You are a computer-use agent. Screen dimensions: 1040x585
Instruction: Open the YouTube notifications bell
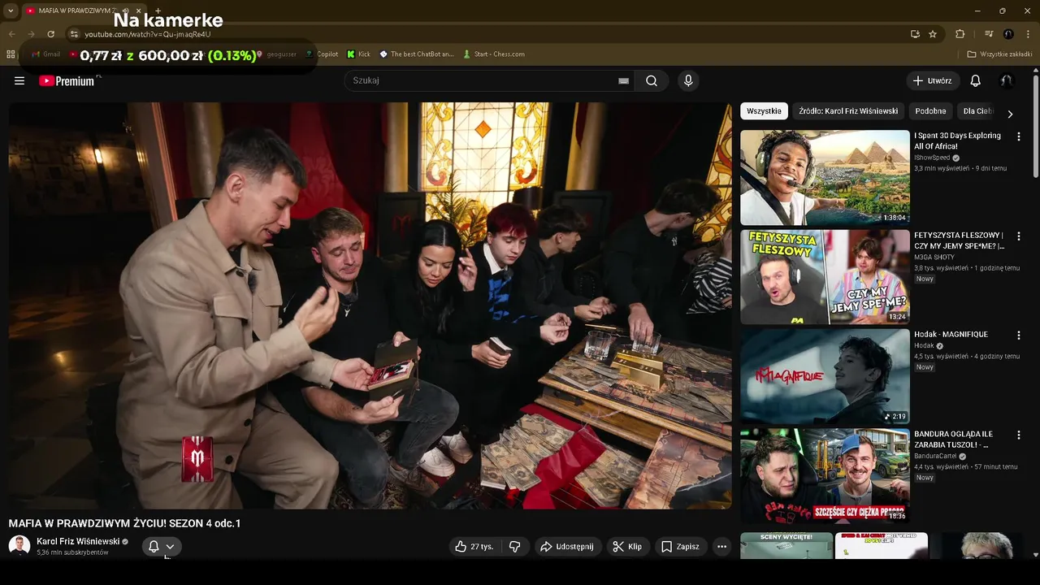976,80
